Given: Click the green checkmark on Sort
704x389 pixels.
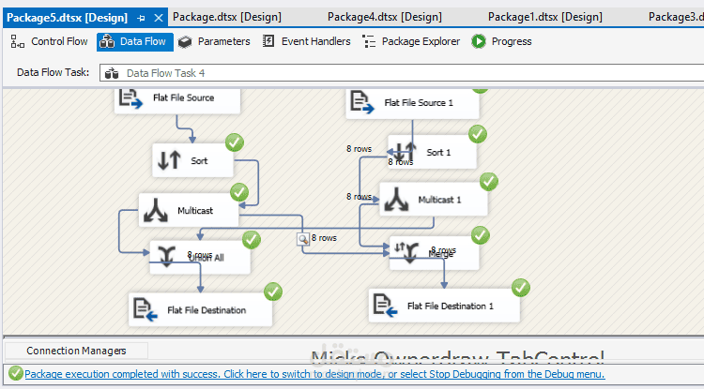Looking at the screenshot, I should pyautogui.click(x=235, y=142).
